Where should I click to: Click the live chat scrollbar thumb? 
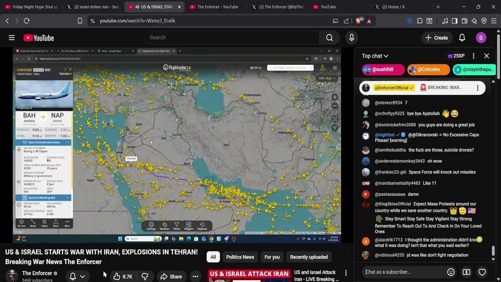493,251
